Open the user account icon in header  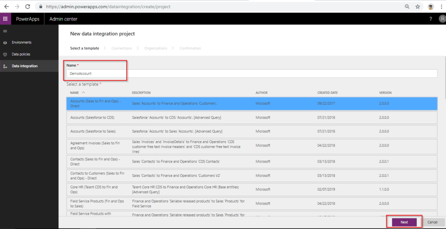click(x=442, y=19)
